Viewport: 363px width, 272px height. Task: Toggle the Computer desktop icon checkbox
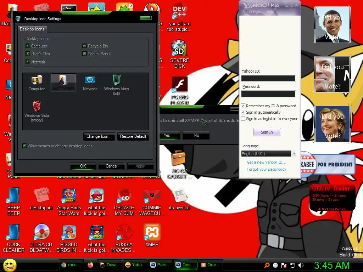click(x=28, y=46)
